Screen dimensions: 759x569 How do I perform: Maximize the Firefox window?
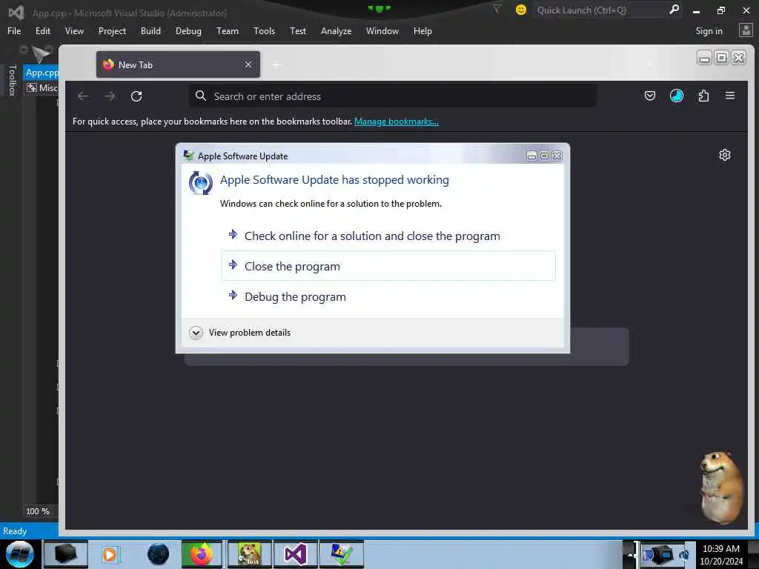pyautogui.click(x=721, y=58)
